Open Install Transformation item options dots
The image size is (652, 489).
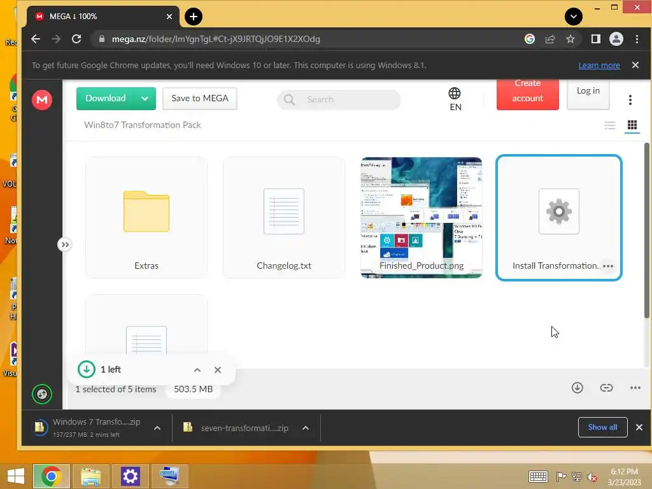(x=608, y=266)
